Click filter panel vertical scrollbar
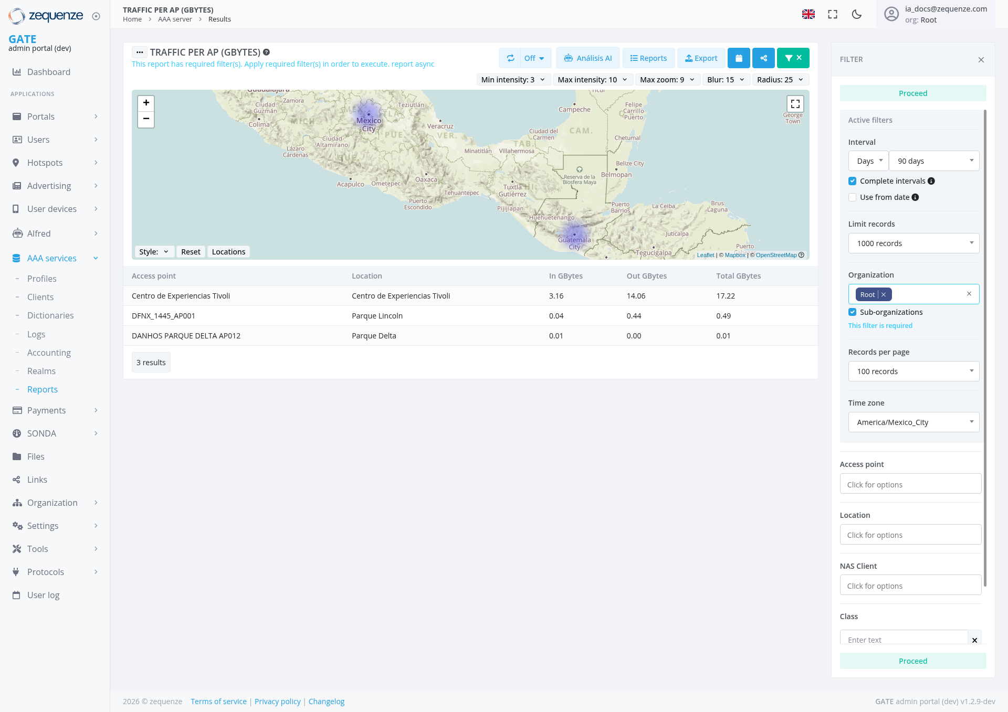Viewport: 1008px width, 712px height. point(985,348)
